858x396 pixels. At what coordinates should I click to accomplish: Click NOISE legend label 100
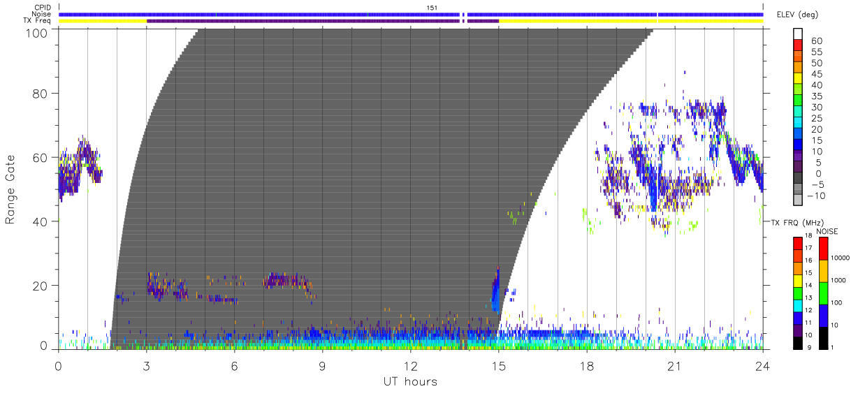coord(836,302)
